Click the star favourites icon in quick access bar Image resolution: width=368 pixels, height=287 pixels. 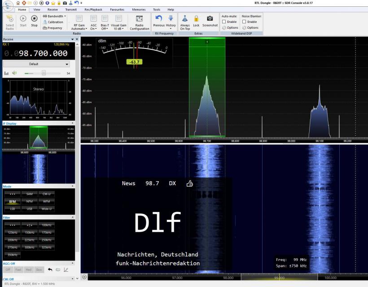click(53, 3)
